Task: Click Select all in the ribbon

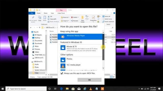Action: (106, 16)
